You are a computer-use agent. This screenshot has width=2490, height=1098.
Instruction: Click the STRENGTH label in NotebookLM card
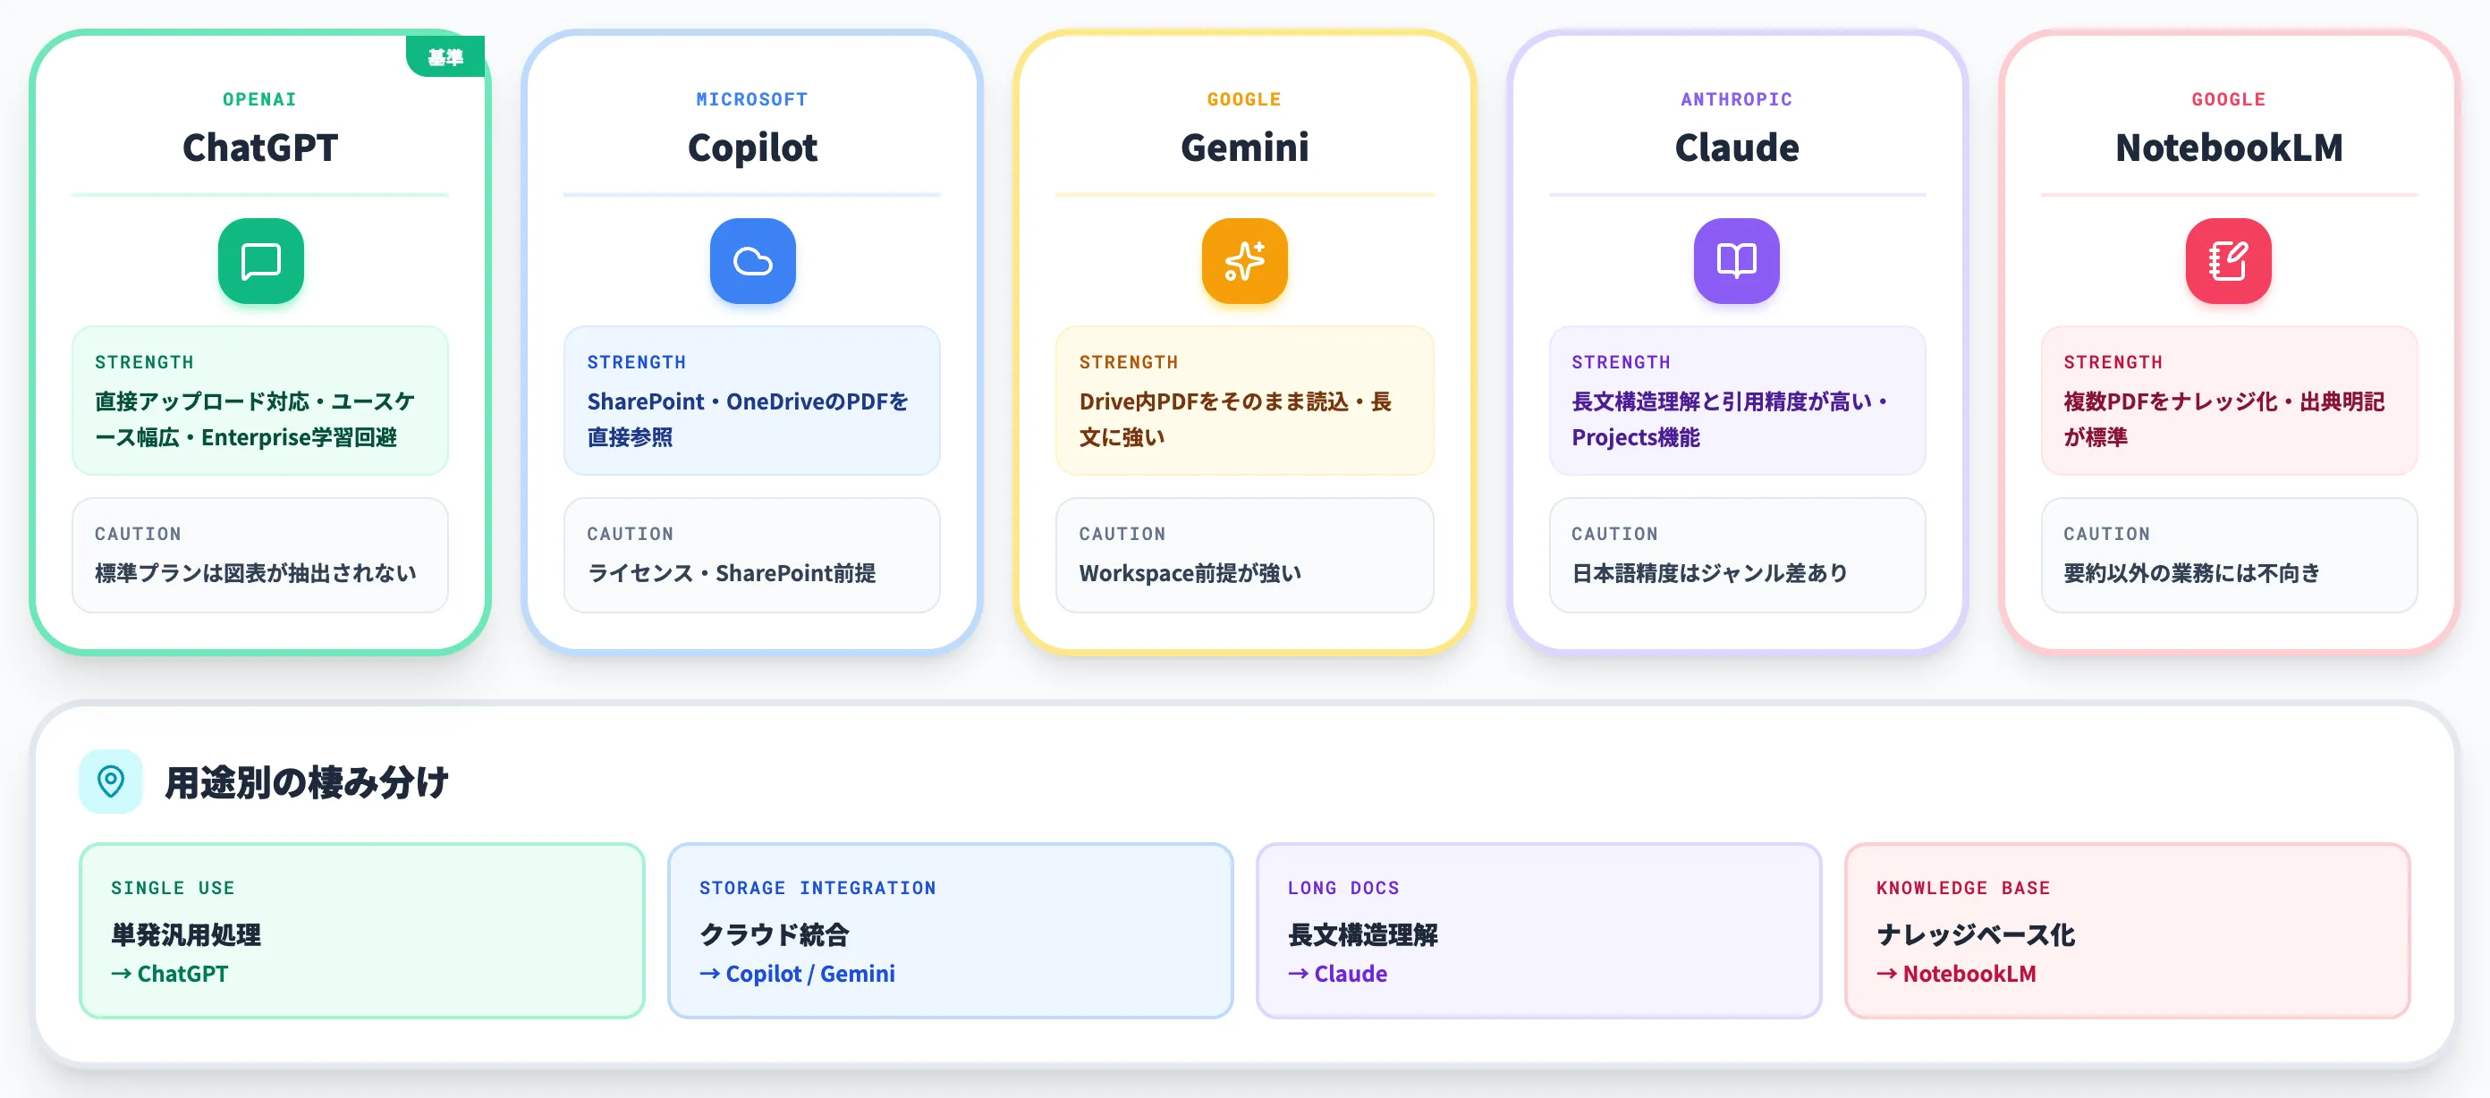click(2112, 361)
